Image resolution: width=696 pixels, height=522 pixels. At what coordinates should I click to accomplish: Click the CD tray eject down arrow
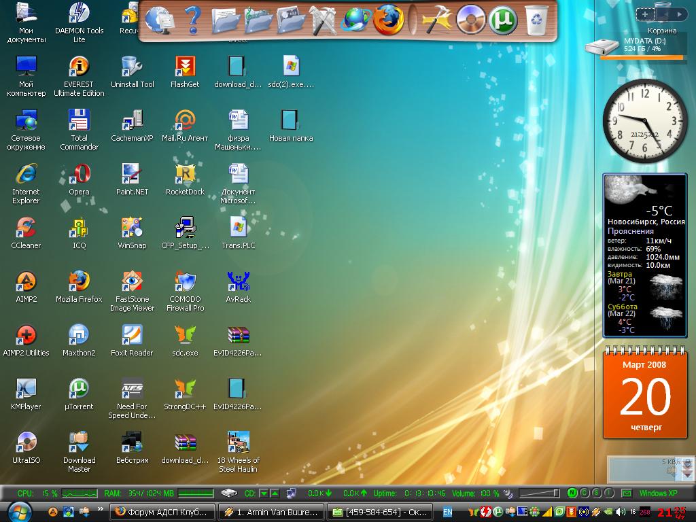tap(264, 493)
